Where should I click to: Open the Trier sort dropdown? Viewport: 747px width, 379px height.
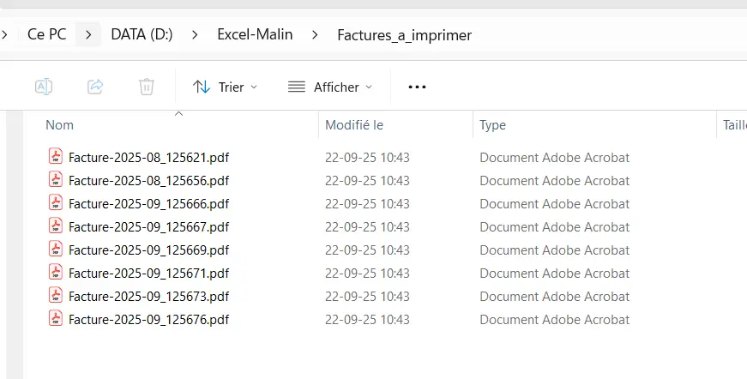pos(225,87)
